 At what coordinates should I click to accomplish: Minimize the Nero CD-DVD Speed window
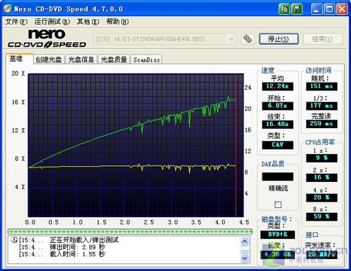click(x=317, y=9)
